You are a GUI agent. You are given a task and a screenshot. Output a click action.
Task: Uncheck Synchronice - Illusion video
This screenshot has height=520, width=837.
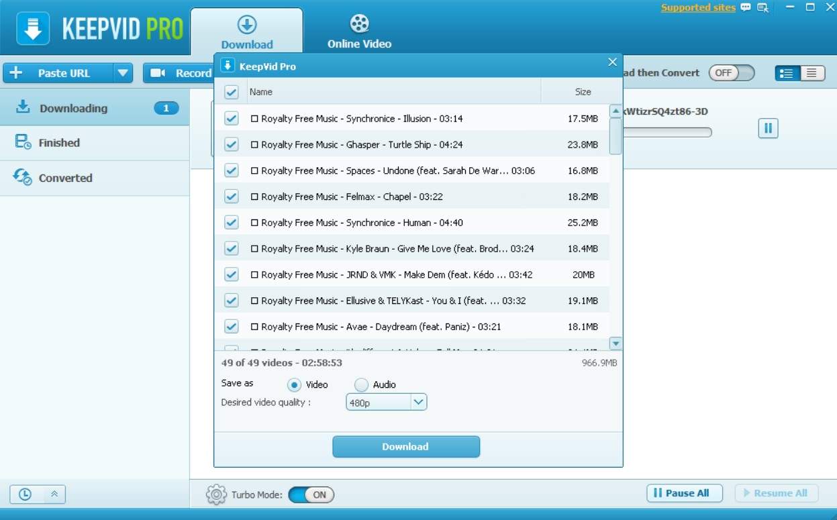pos(231,119)
